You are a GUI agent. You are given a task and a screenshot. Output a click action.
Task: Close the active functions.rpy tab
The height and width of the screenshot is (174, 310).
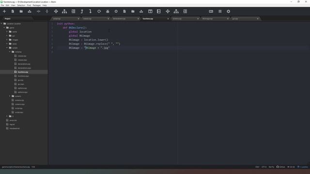(168, 19)
